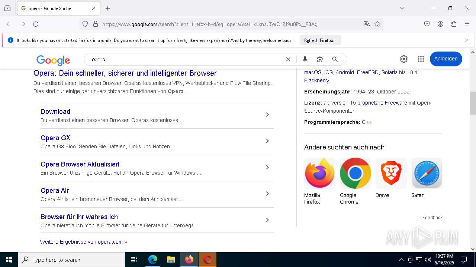
Task: Reload the current page
Action: tap(36, 24)
